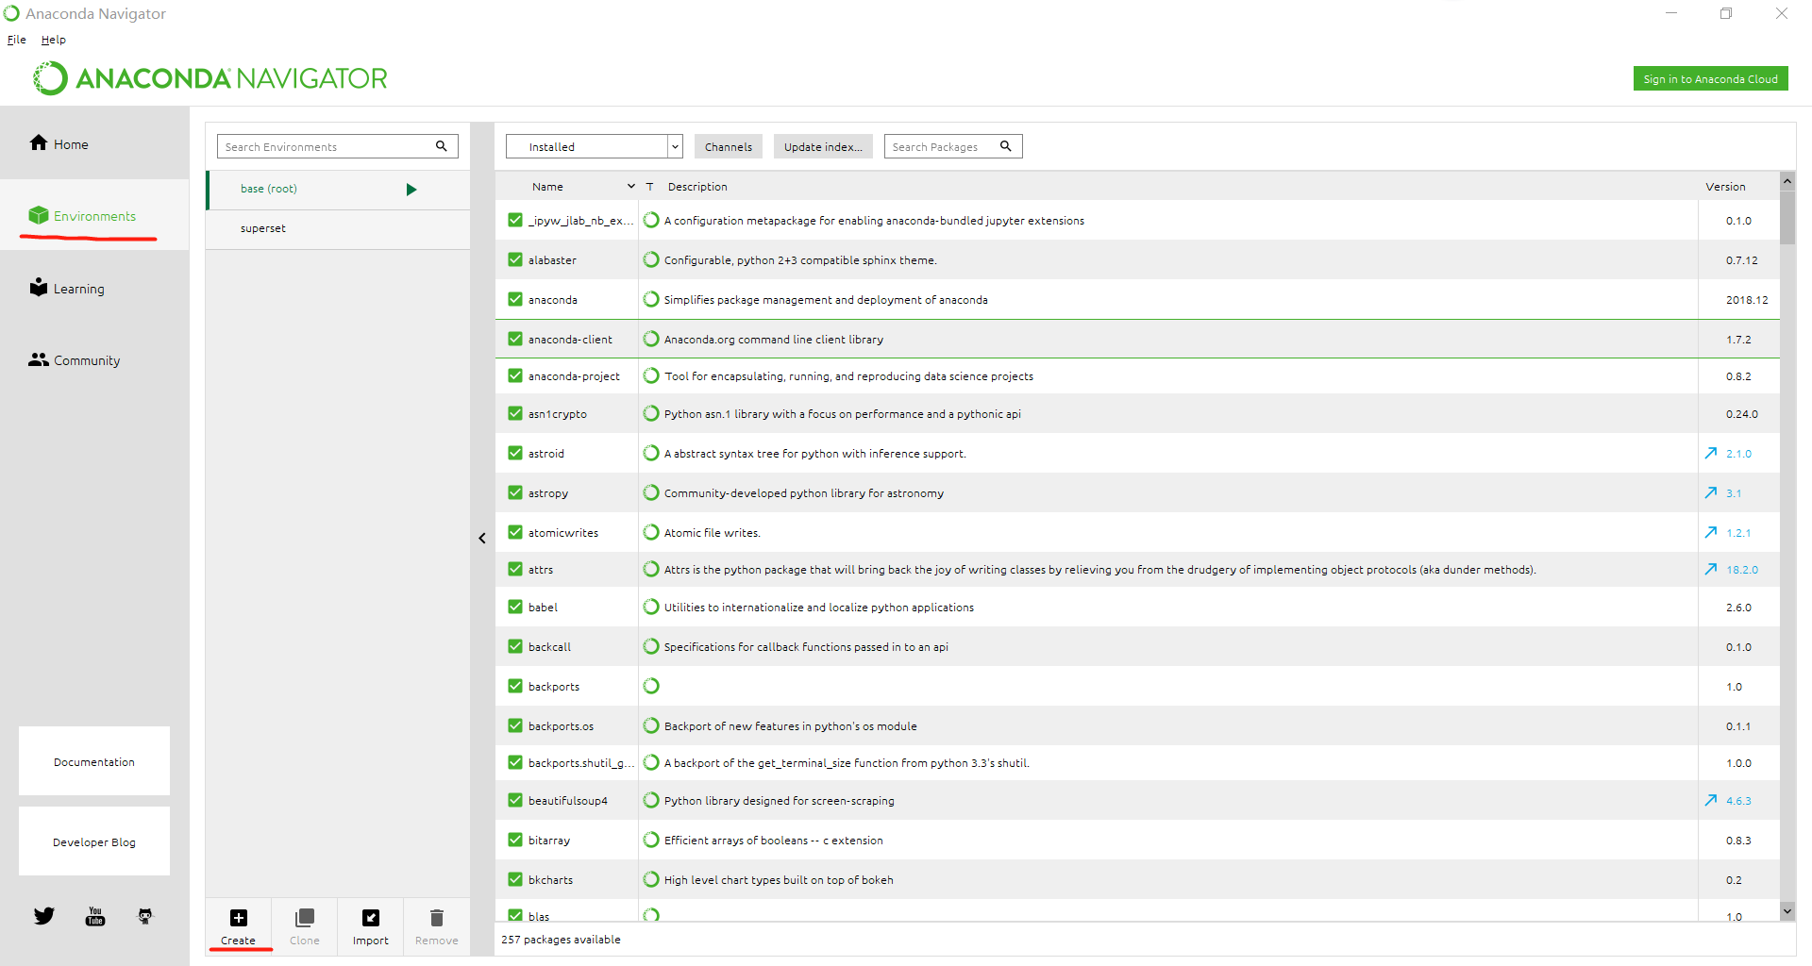Open the GitHub icon link
The width and height of the screenshot is (1812, 966).
pos(145,916)
